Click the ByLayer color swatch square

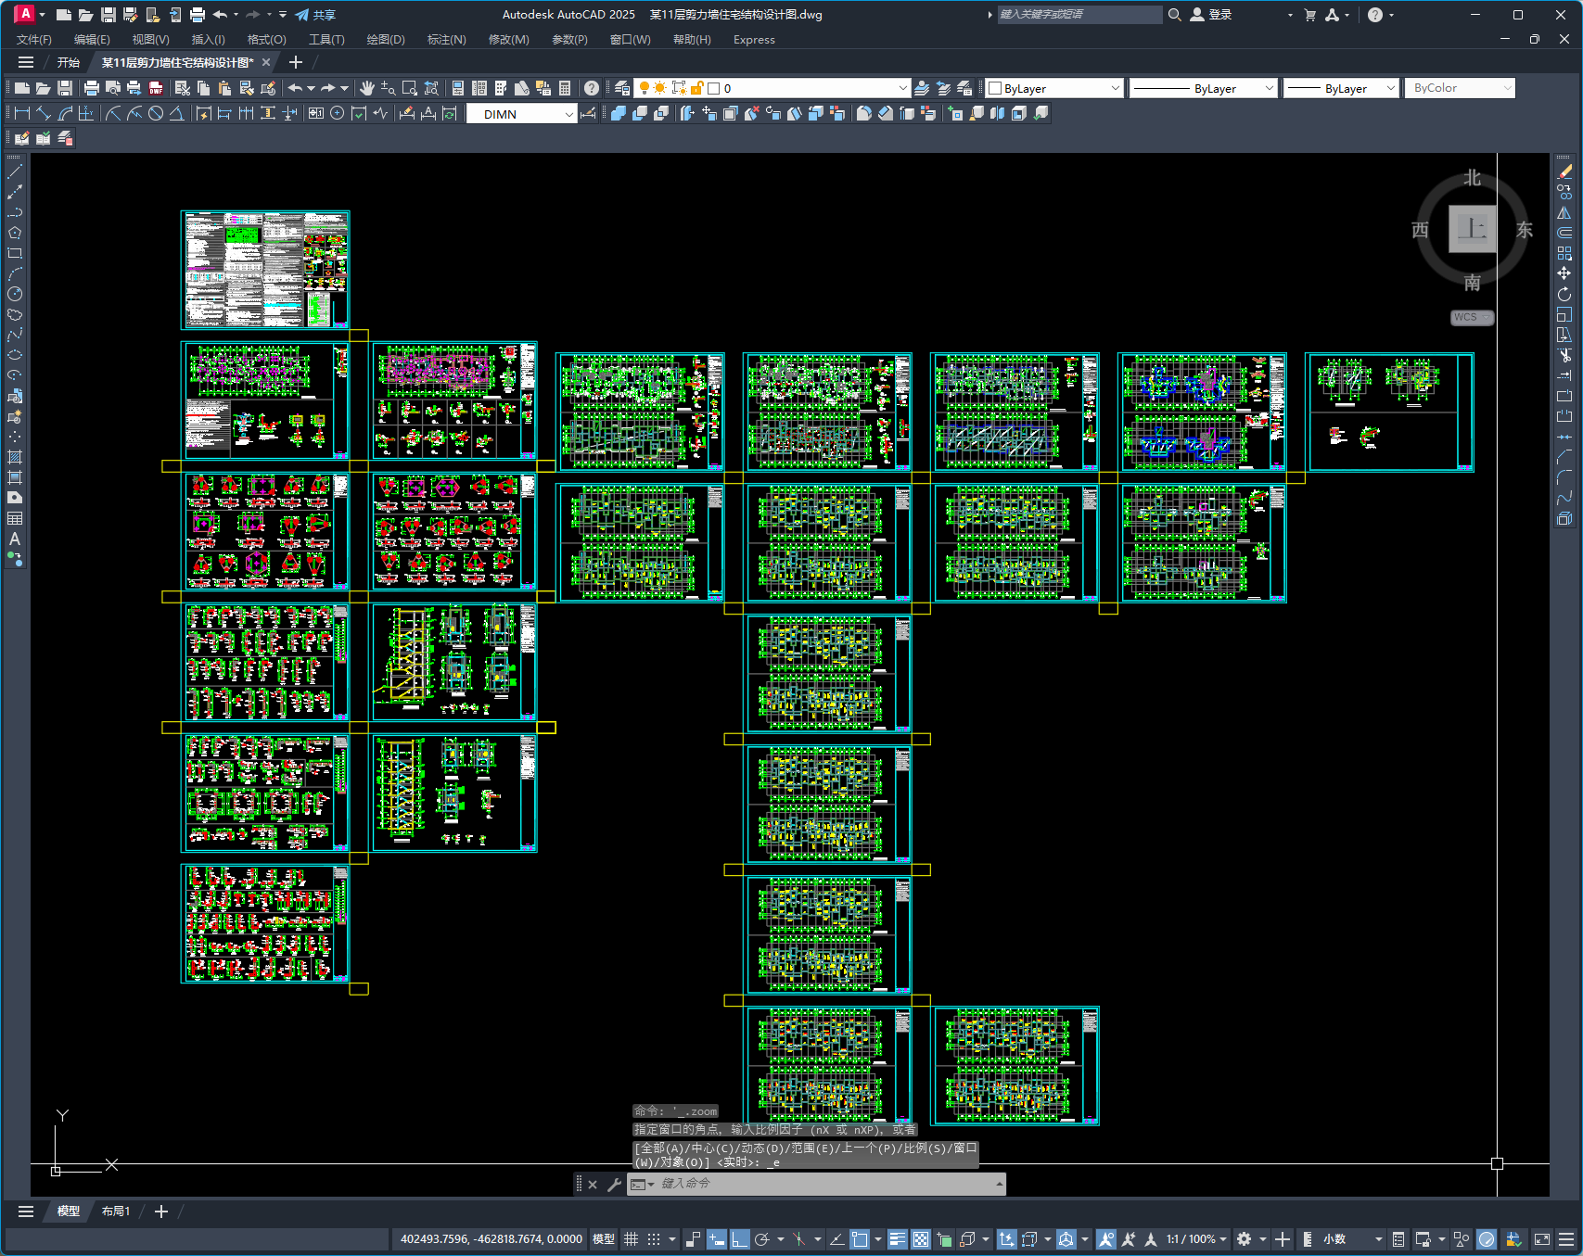coord(995,88)
